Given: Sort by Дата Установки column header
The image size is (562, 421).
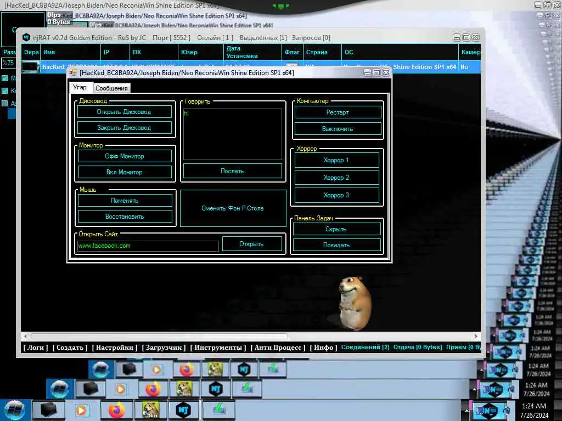Looking at the screenshot, I should [x=252, y=52].
